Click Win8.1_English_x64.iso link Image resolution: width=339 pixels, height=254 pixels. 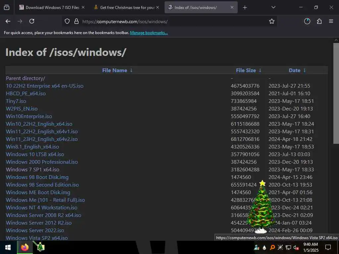pyautogui.click(x=32, y=147)
